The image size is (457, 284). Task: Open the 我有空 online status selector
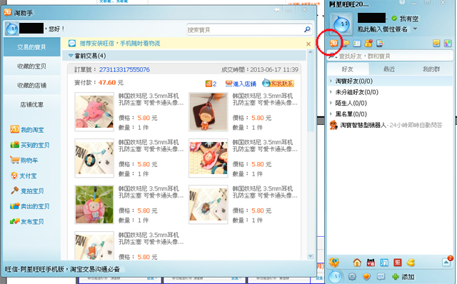coord(405,19)
